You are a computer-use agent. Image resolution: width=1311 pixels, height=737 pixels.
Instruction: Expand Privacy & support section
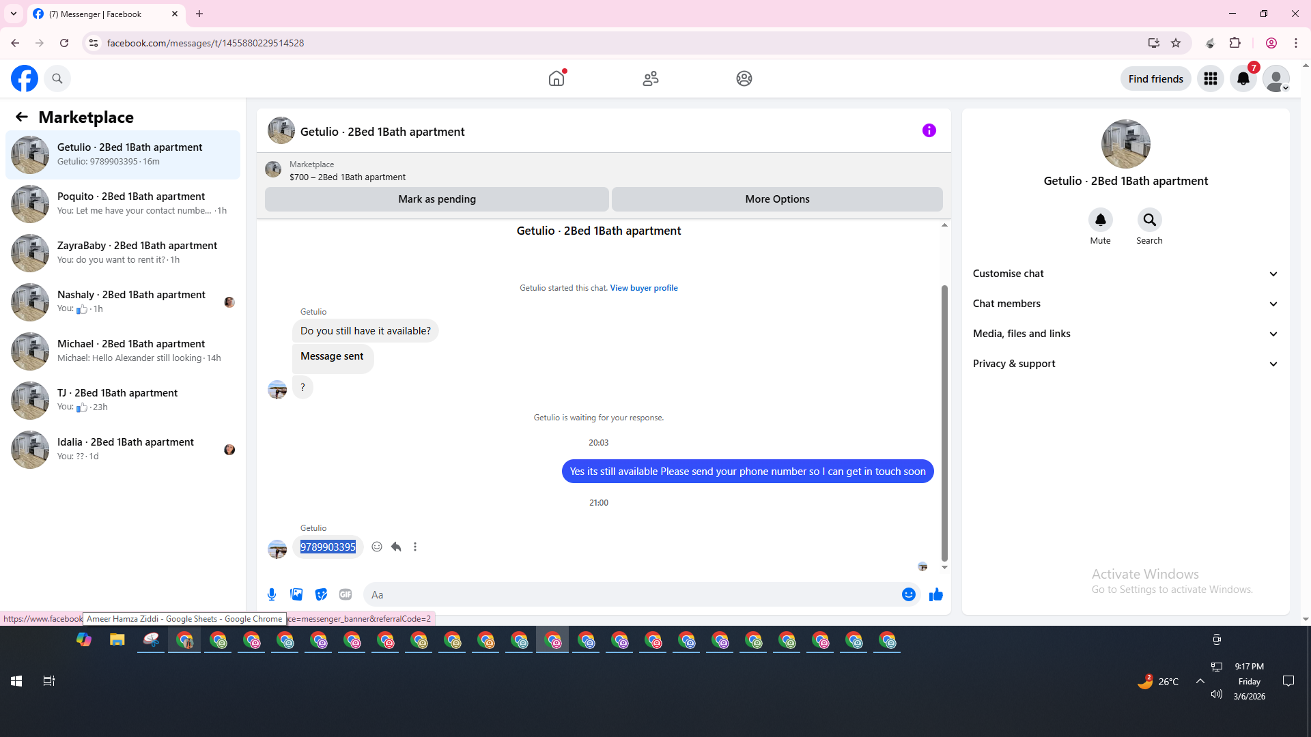click(x=1125, y=364)
